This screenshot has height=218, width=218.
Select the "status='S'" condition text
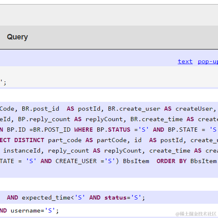coord(123,198)
